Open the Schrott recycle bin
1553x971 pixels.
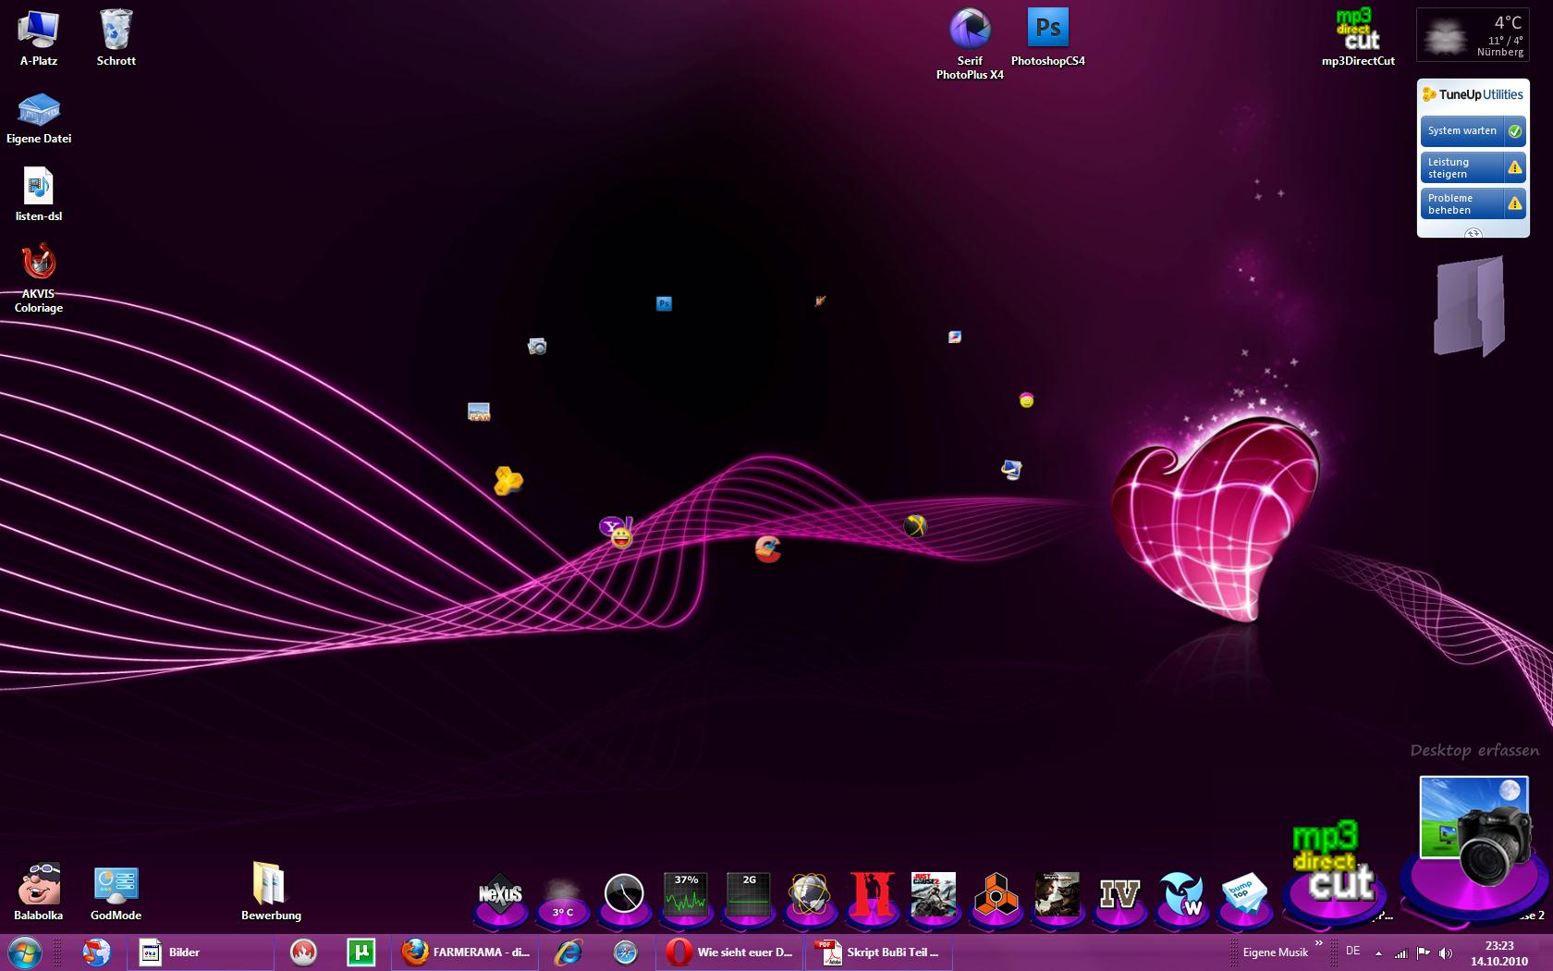[116, 31]
